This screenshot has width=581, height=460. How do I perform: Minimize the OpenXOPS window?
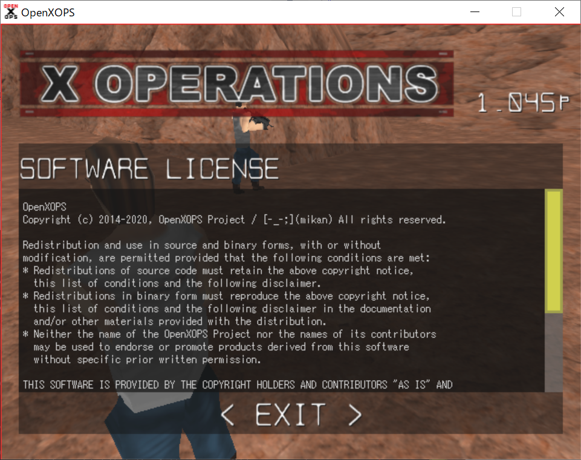click(475, 12)
